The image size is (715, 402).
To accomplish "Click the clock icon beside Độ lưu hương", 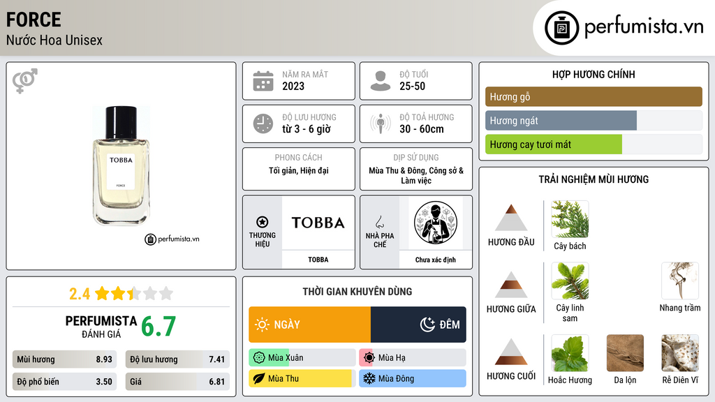I will click(x=263, y=124).
